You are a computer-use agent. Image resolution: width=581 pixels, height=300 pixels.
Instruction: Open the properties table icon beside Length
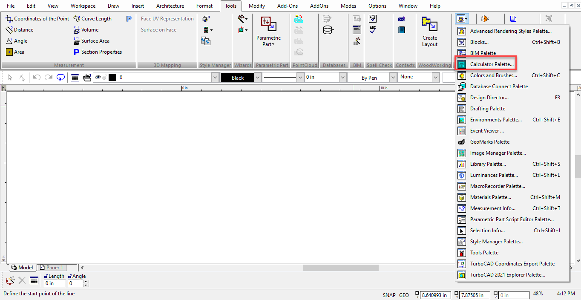click(34, 280)
